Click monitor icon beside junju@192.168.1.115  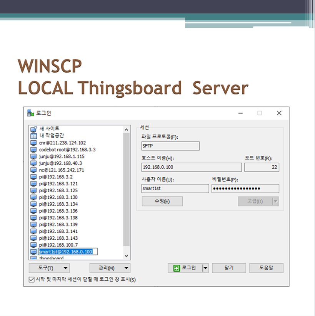coord(33,156)
